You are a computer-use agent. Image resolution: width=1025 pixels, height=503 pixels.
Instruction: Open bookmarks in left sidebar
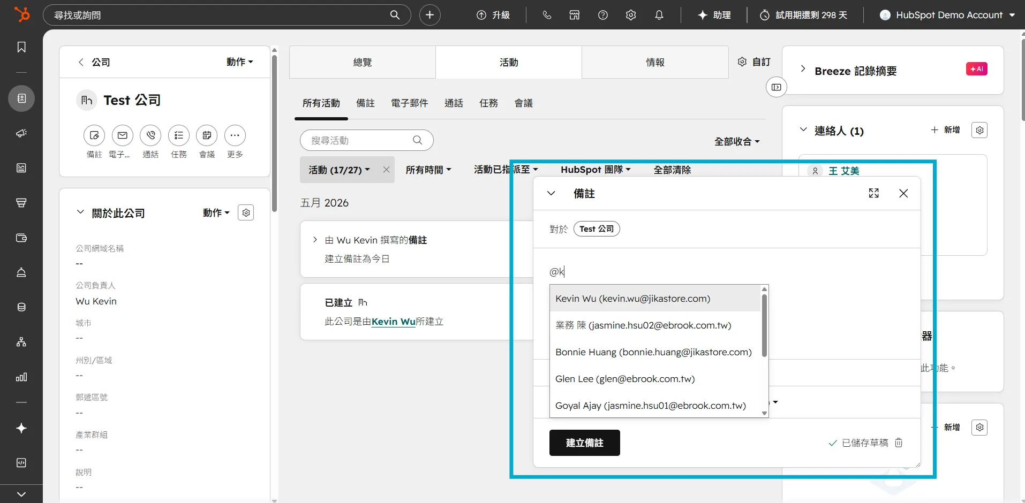click(x=21, y=47)
